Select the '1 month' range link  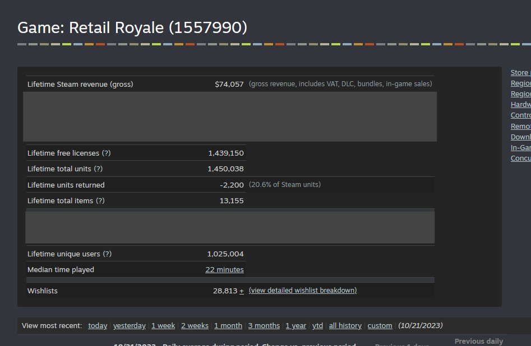[228, 325]
